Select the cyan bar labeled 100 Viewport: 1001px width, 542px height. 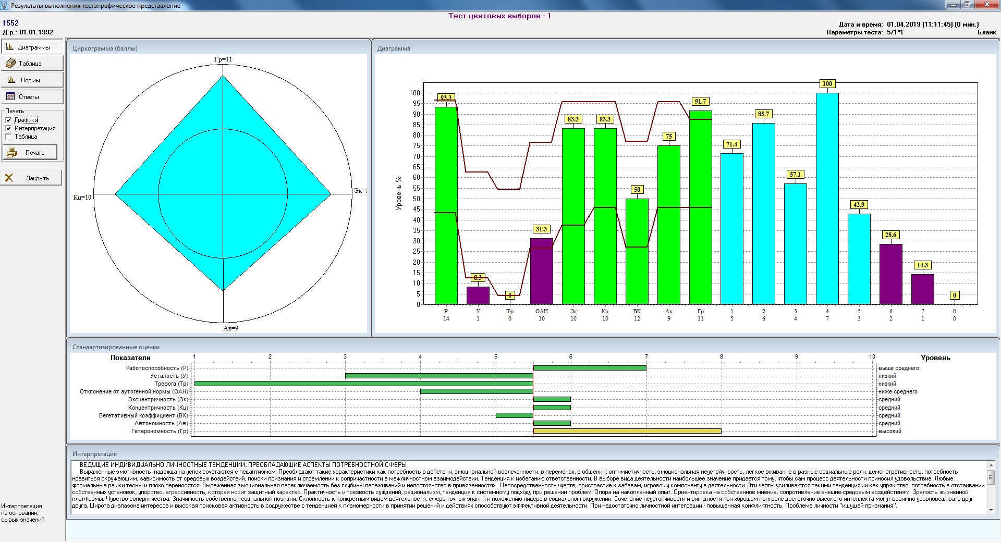coord(827,198)
